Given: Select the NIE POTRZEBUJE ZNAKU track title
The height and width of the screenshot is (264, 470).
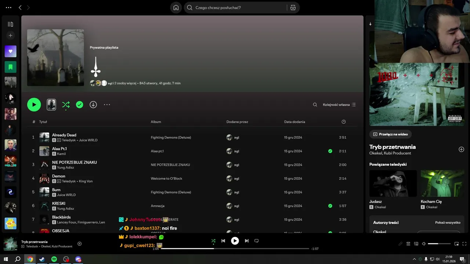Looking at the screenshot, I should [75, 162].
